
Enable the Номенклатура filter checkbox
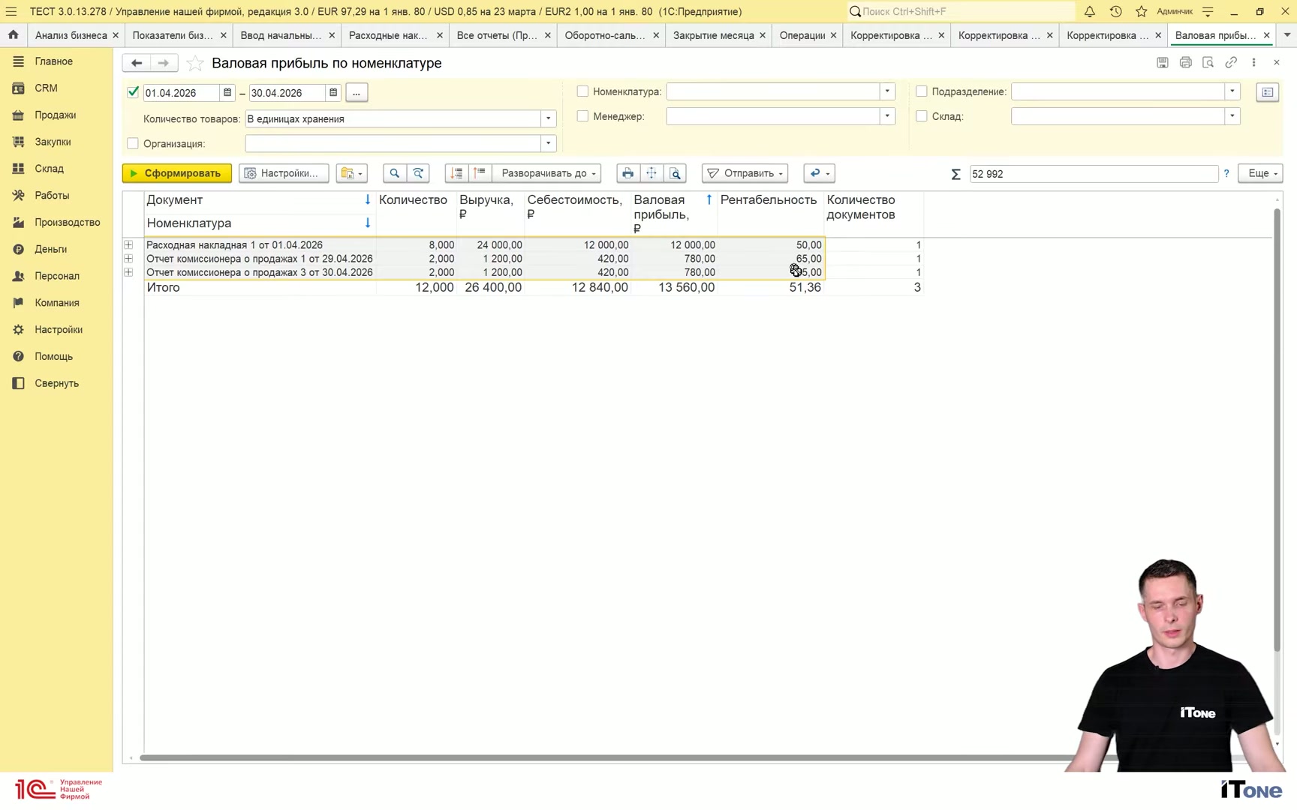[x=582, y=91]
